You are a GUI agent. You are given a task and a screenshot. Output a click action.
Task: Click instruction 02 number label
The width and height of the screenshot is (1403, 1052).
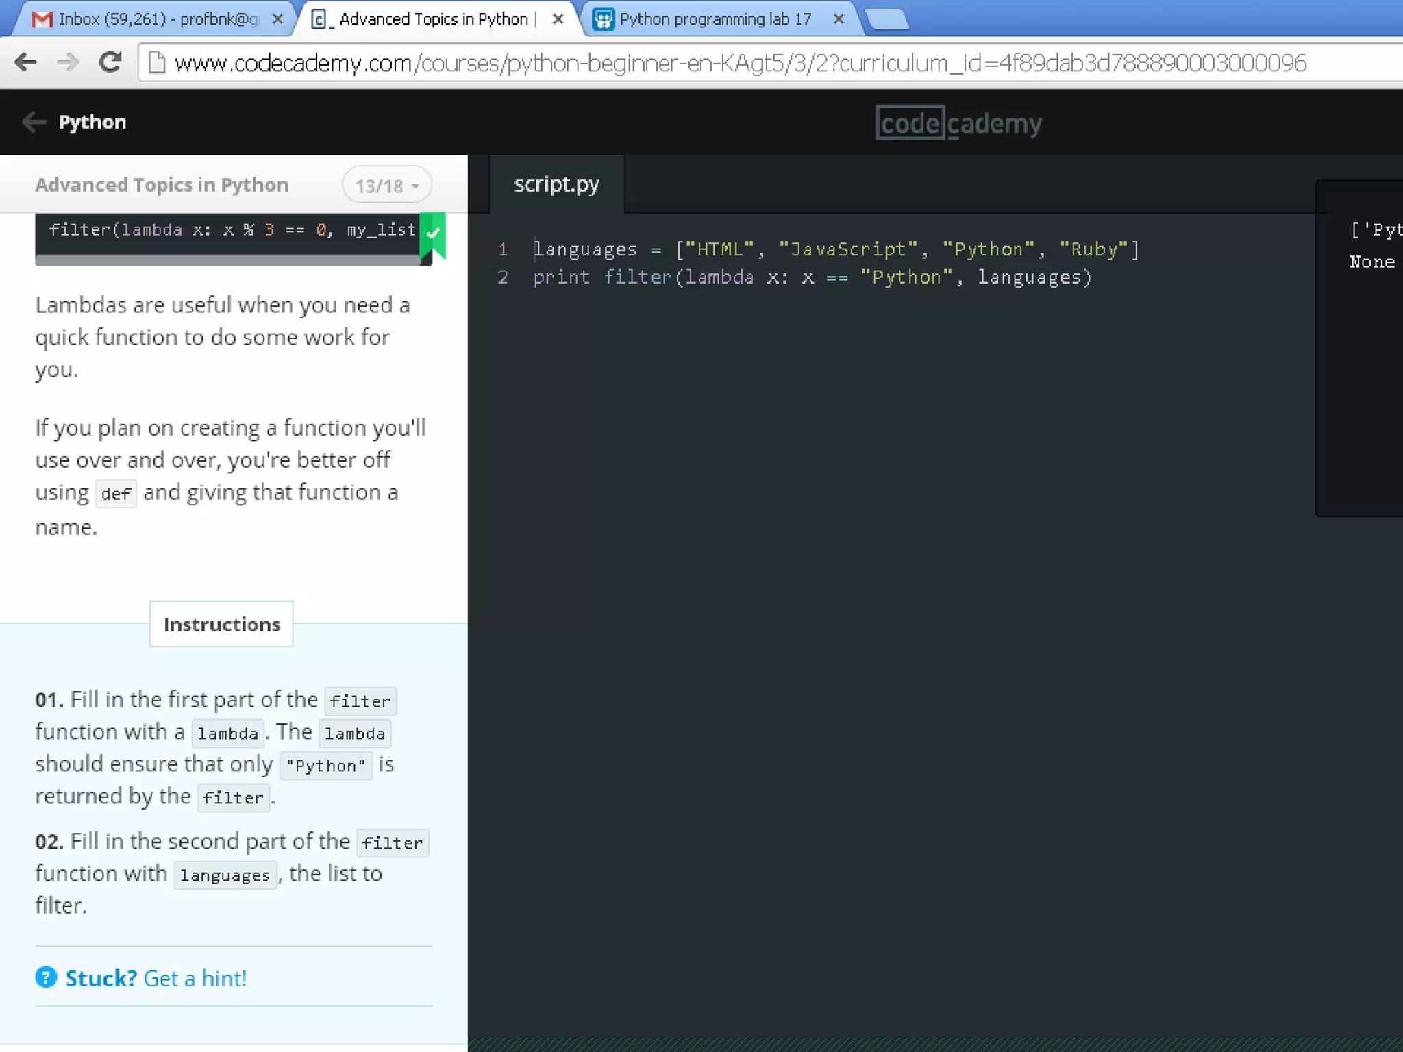[x=49, y=842]
